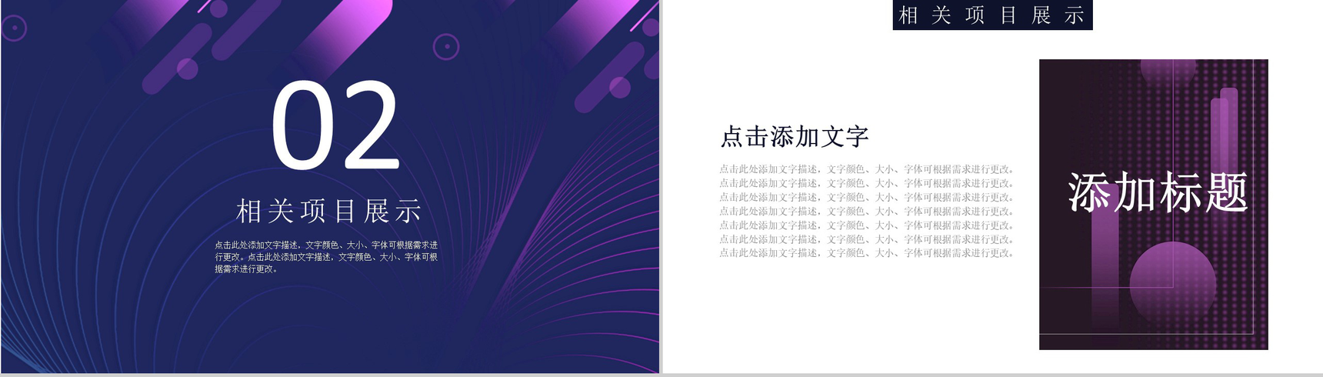Image resolution: width=1323 pixels, height=377 pixels.
Task: Select the "相关项目展示" title below 02
Action: coord(328,211)
